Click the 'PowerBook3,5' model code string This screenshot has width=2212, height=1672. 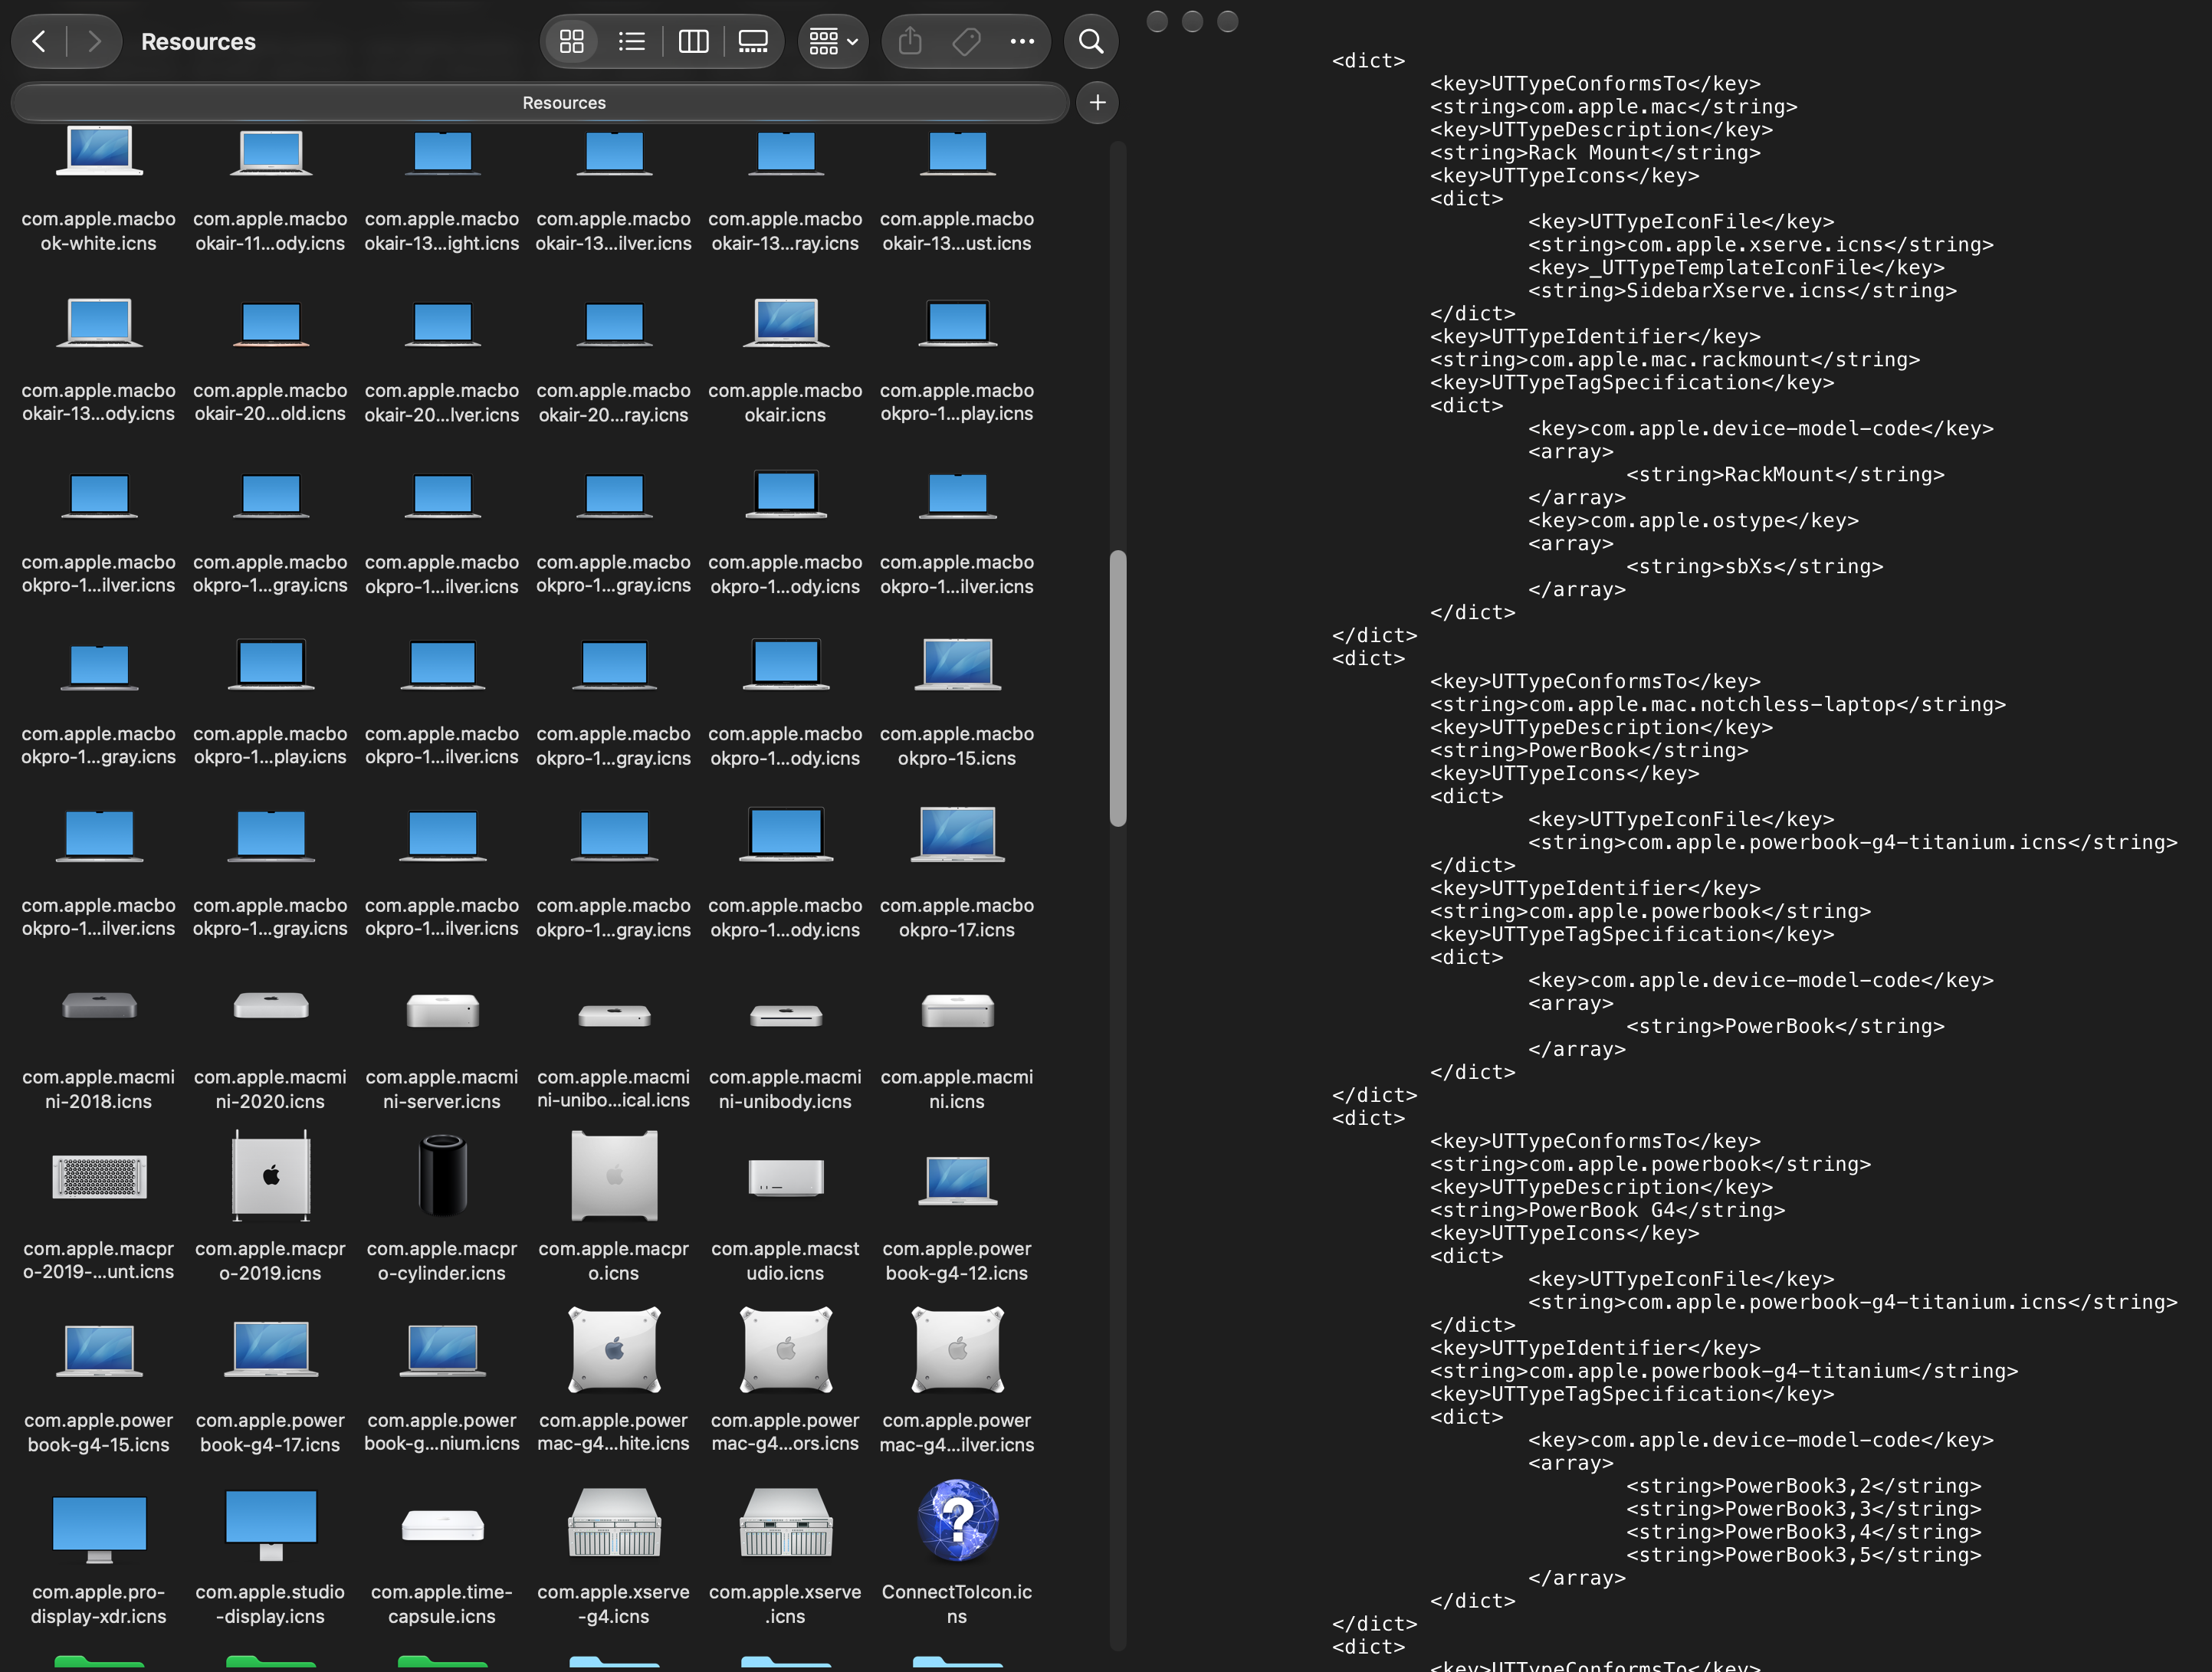(x=1797, y=1556)
